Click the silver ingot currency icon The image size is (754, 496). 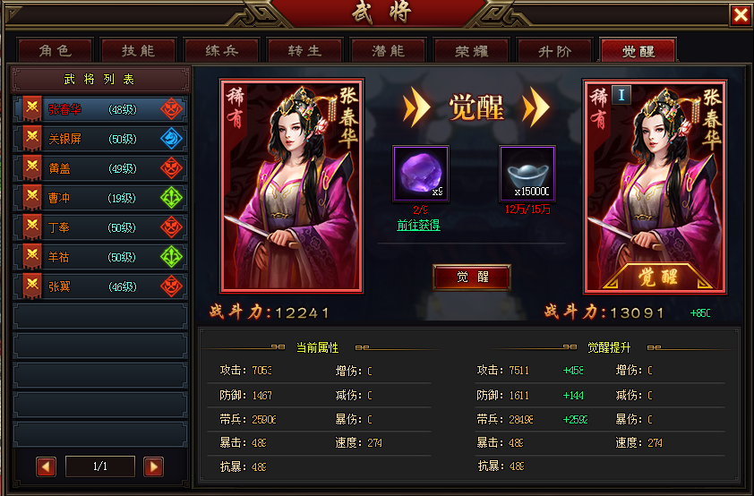(x=527, y=174)
